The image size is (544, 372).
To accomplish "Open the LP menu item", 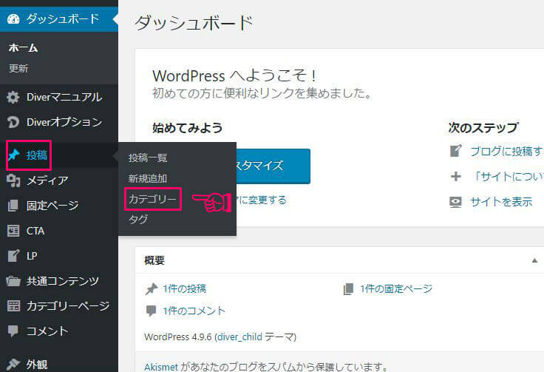I will (59, 256).
